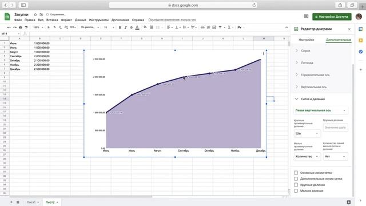The height and width of the screenshot is (206, 366).
Task: Move document using the folder icon
Action: coord(41,14)
